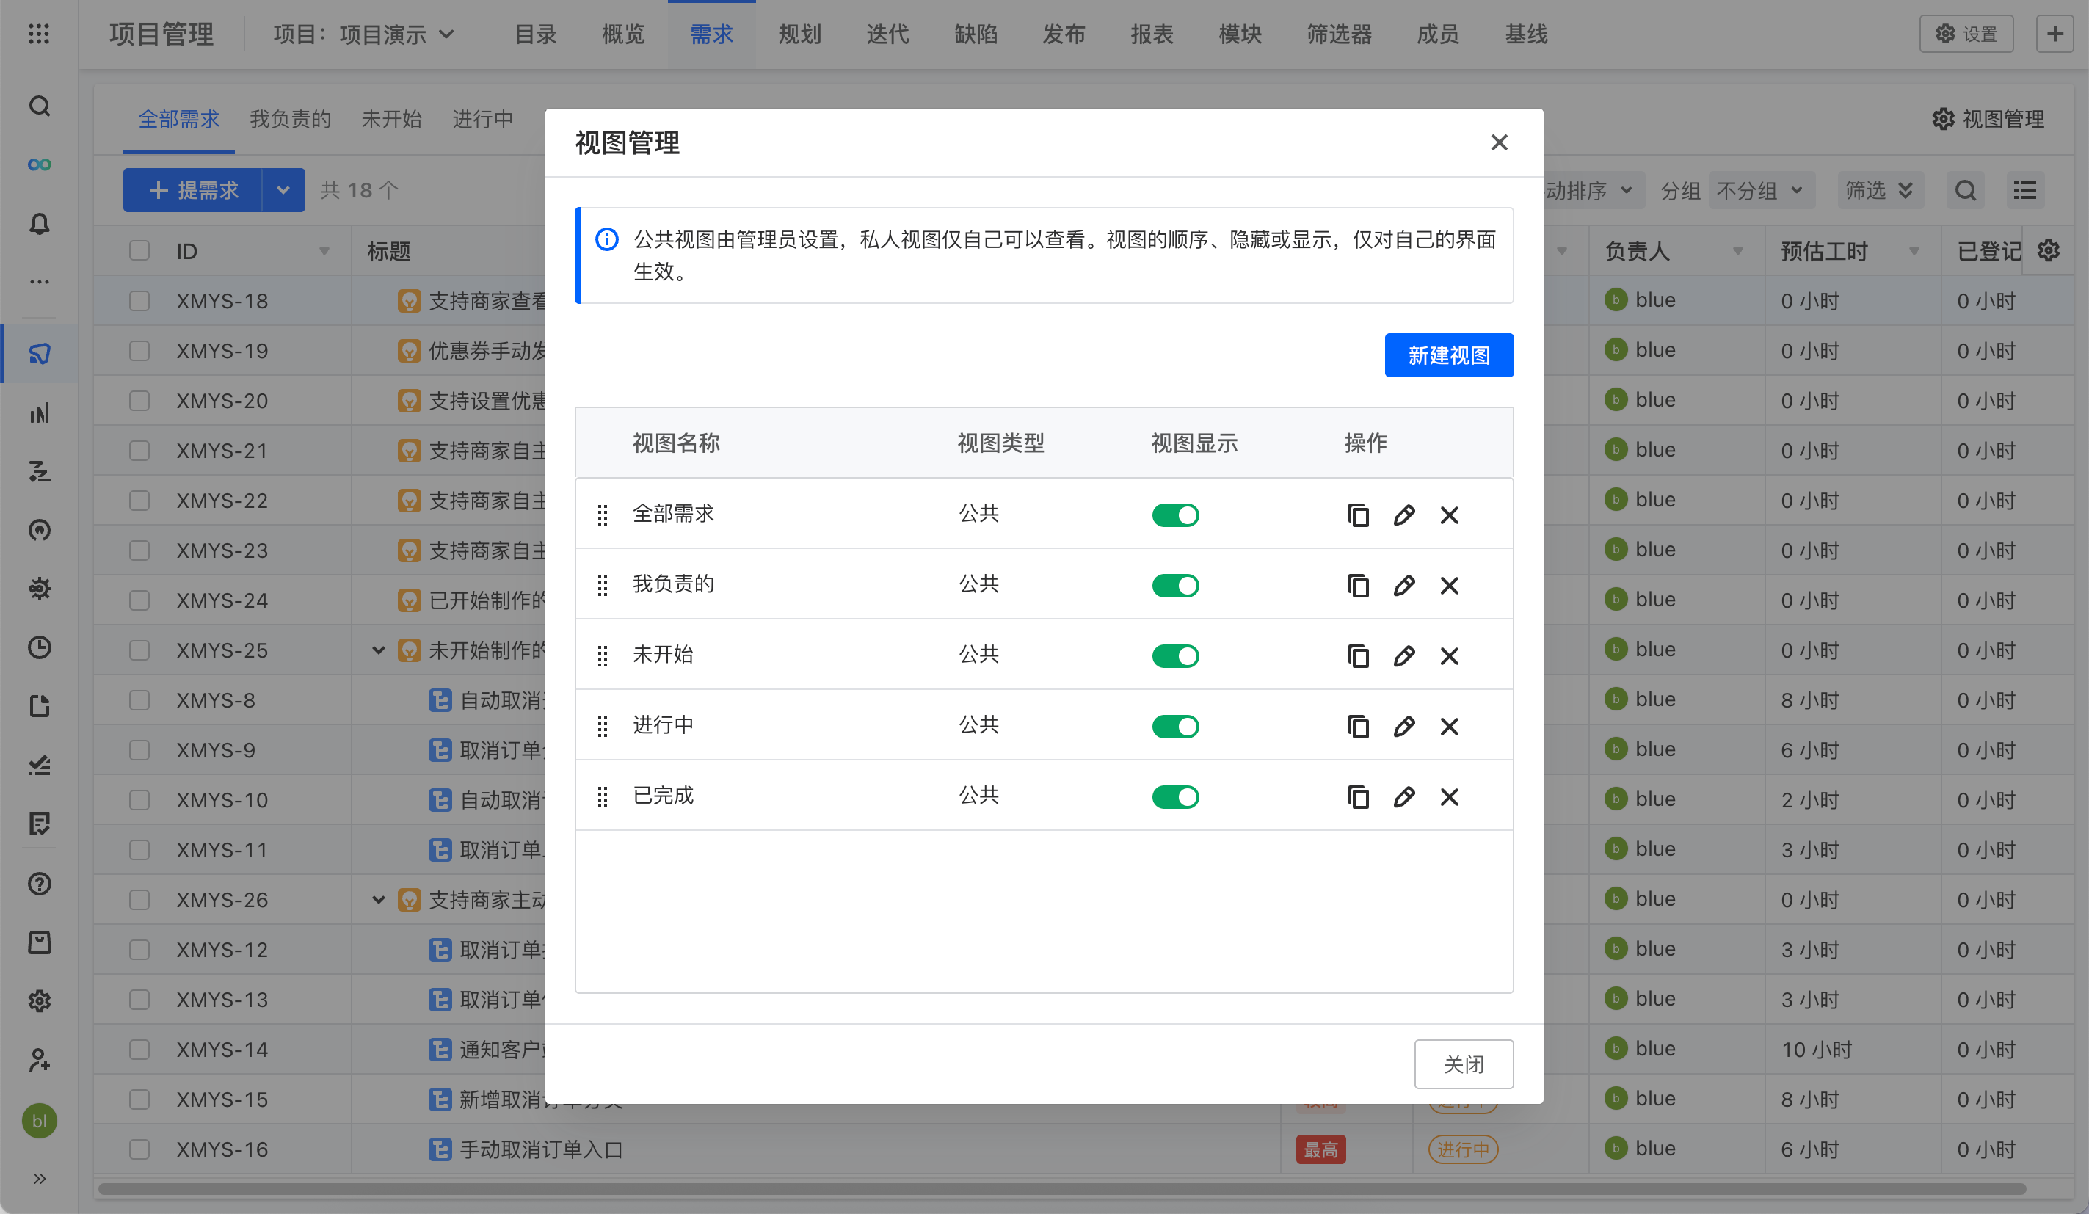This screenshot has width=2089, height=1214.
Task: Expand the sidebar with double chevron
Action: 39,1178
